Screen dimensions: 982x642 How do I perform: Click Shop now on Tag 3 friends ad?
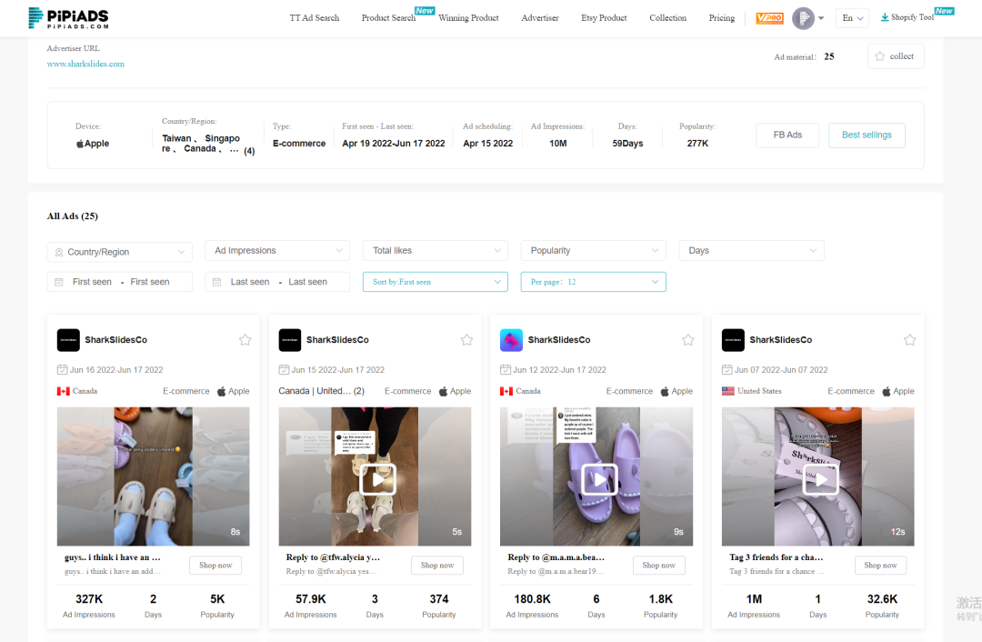click(x=880, y=566)
